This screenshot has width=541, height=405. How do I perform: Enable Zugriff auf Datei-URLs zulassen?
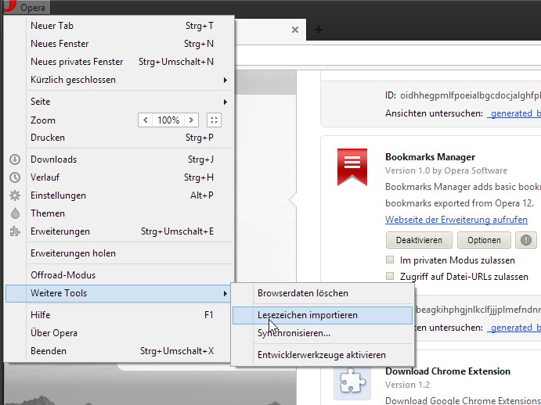click(390, 276)
